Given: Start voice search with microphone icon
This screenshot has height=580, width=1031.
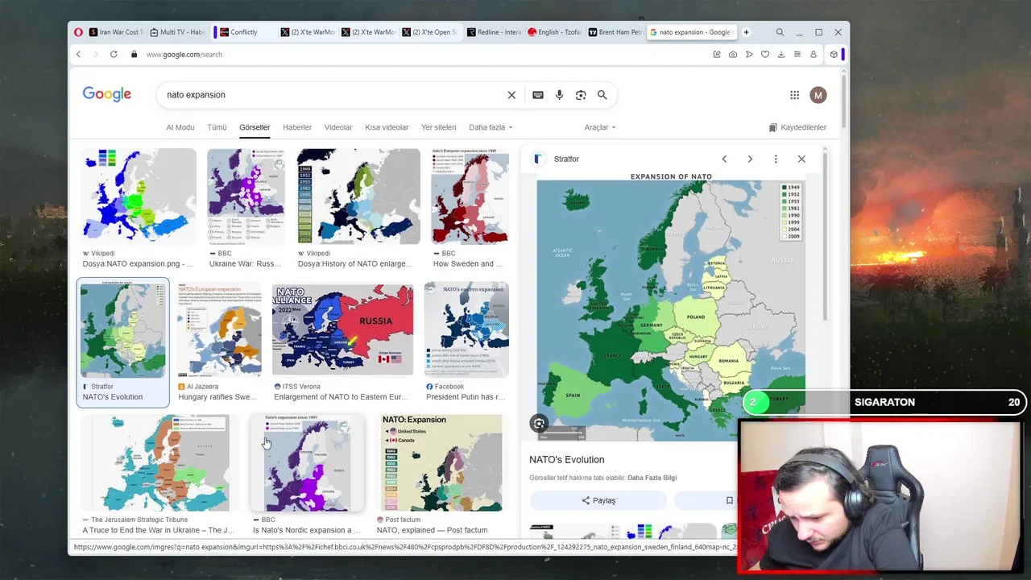Looking at the screenshot, I should pyautogui.click(x=559, y=95).
